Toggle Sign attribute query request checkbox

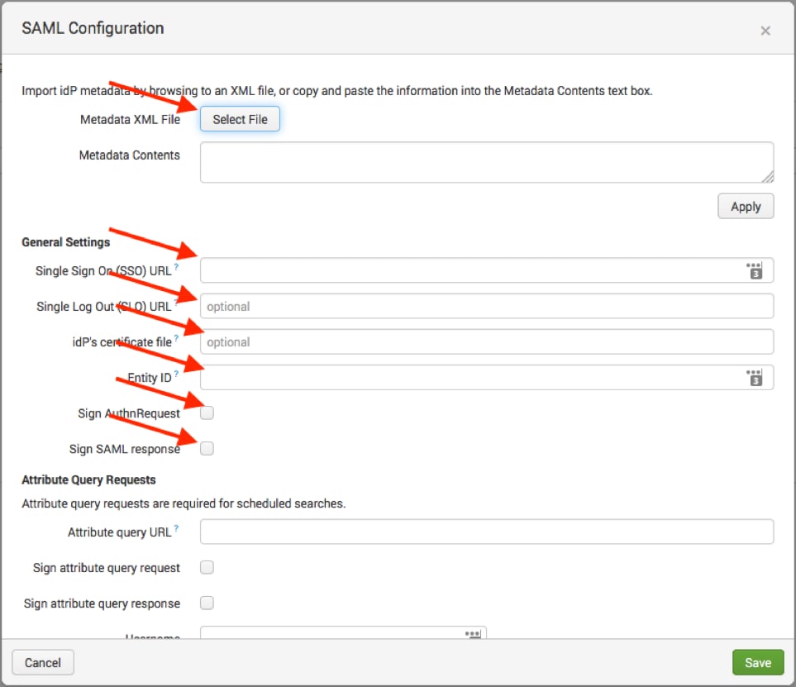pos(207,567)
